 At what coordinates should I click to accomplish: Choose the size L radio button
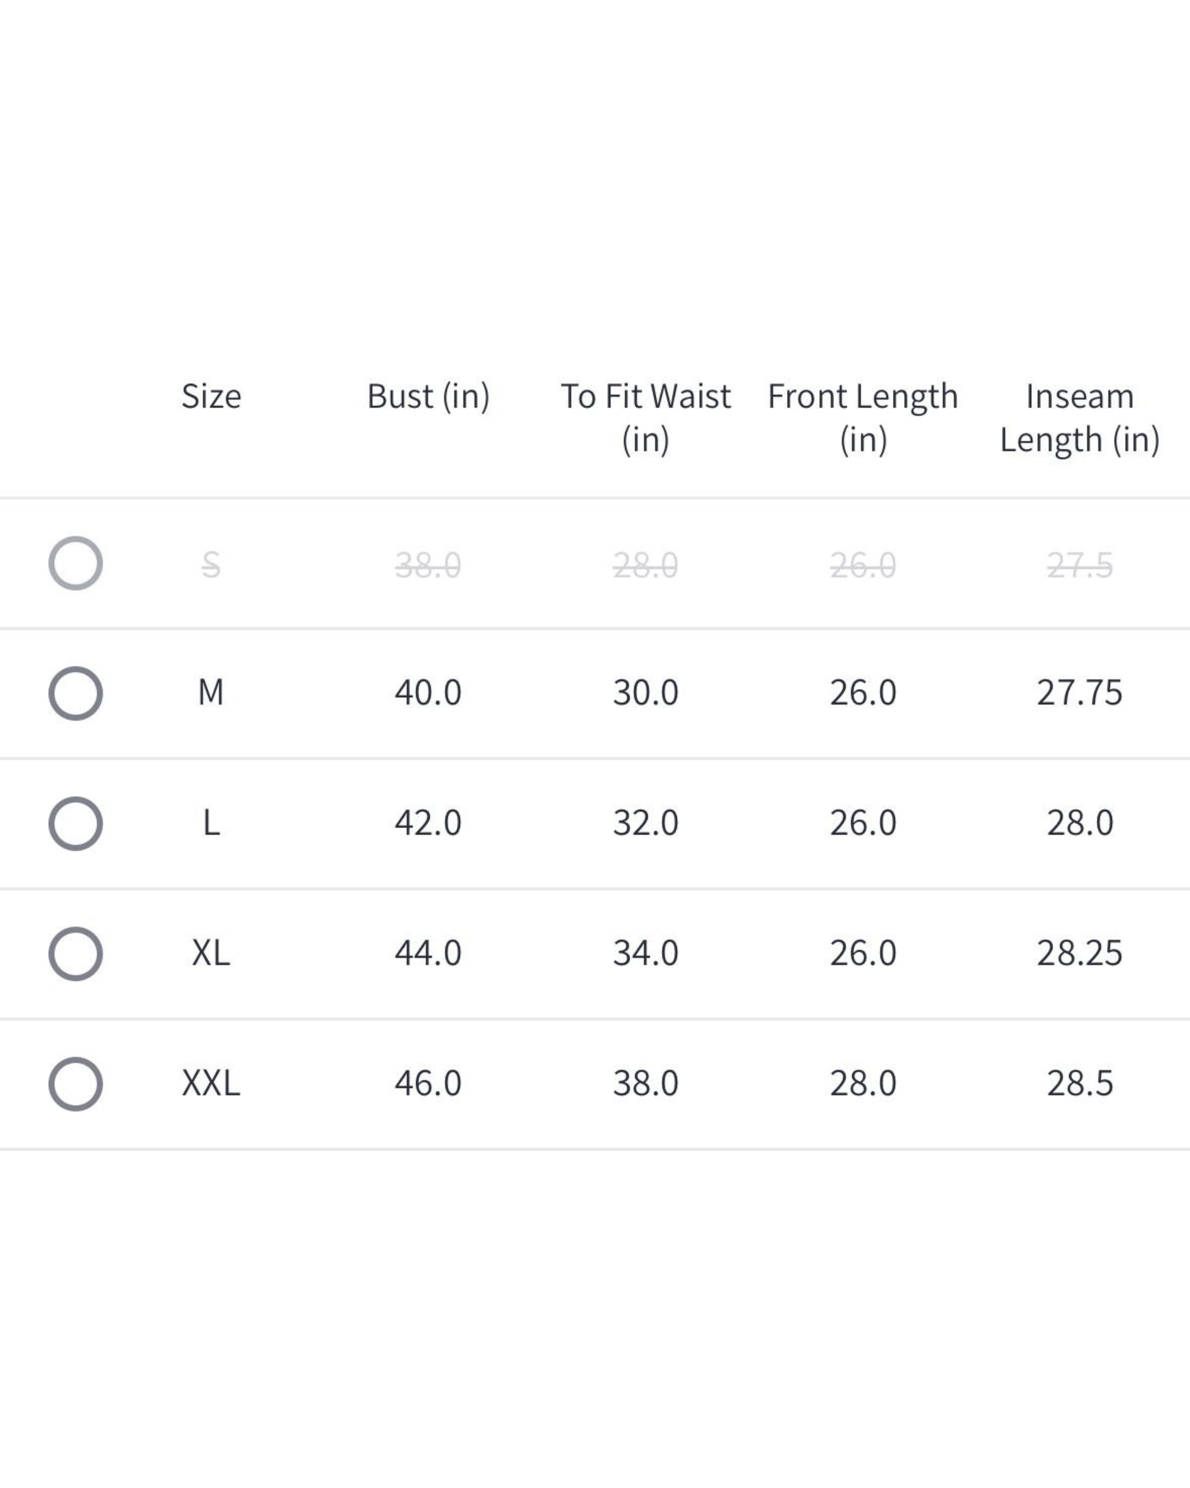(76, 823)
